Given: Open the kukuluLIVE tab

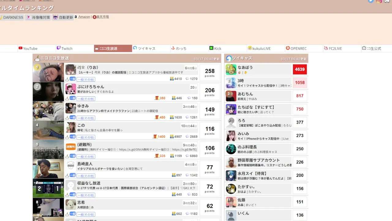Looking at the screenshot, I should coord(259,48).
